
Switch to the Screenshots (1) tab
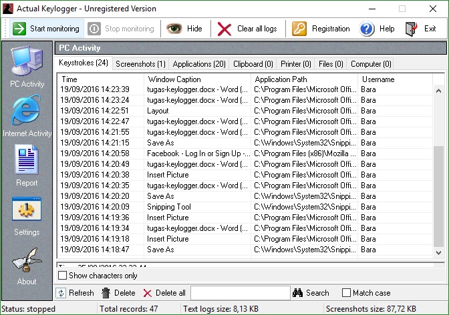point(140,64)
